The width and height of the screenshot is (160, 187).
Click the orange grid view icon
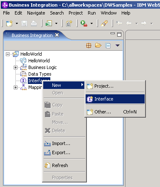[89, 45]
